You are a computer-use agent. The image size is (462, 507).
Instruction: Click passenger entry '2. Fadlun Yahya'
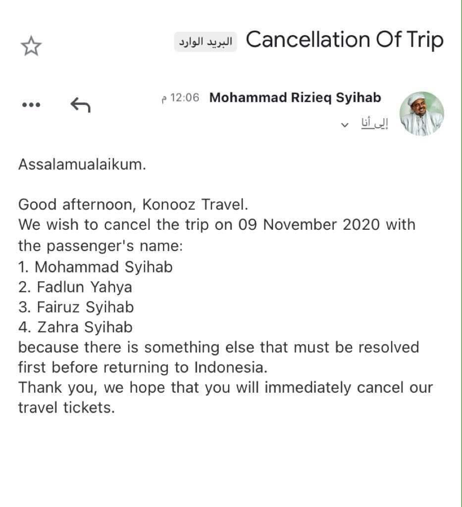(75, 287)
